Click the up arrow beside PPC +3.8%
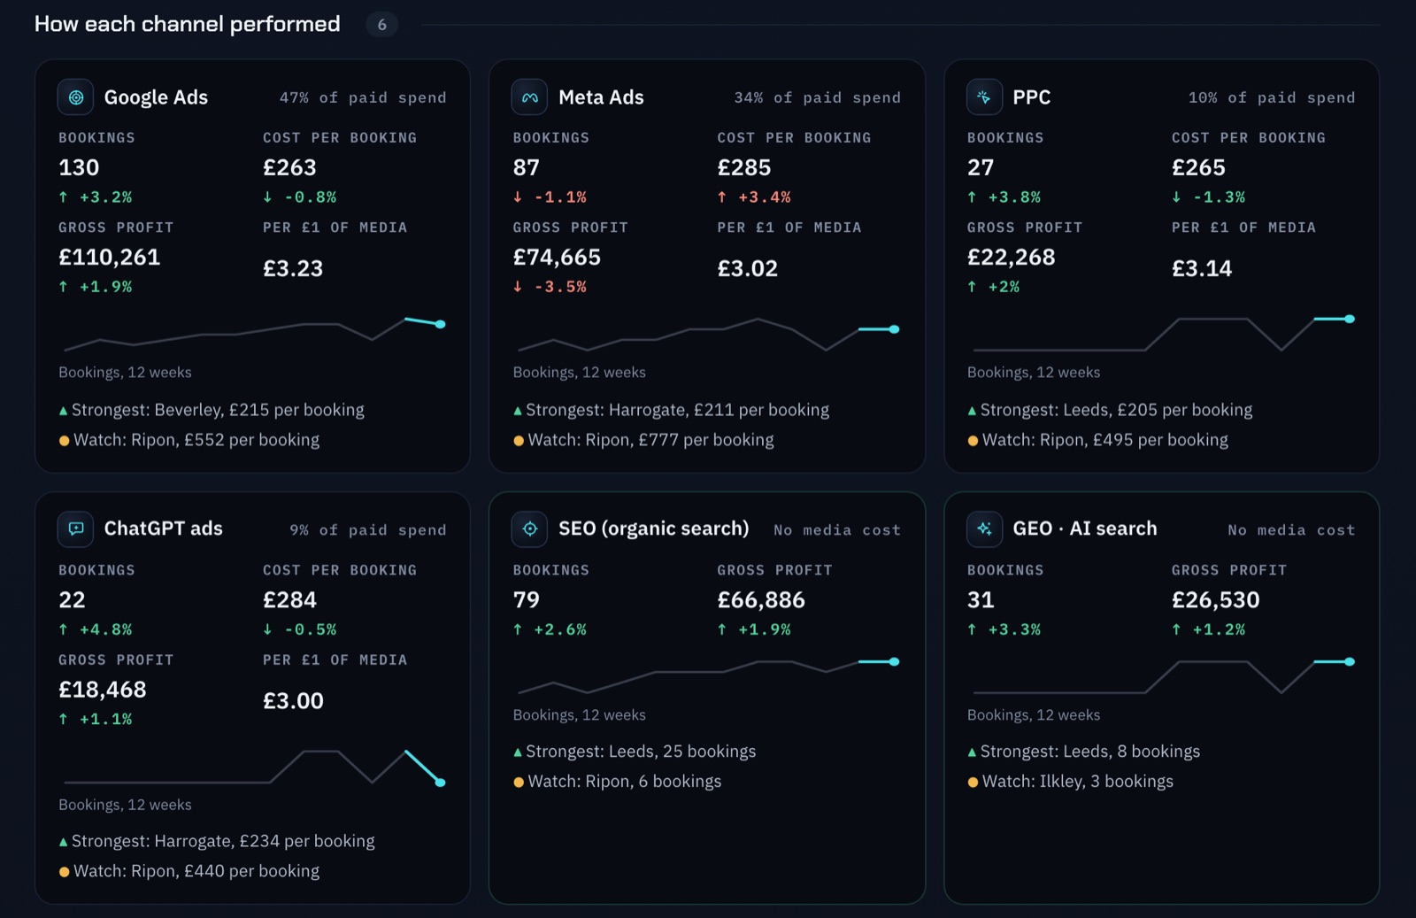This screenshot has width=1416, height=918. pyautogui.click(x=972, y=197)
